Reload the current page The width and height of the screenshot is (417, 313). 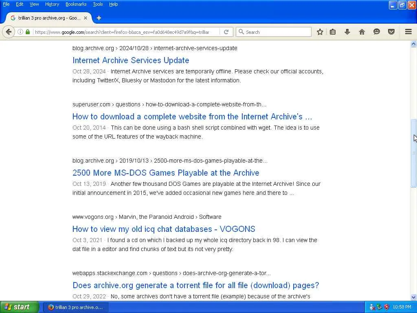pos(226,32)
